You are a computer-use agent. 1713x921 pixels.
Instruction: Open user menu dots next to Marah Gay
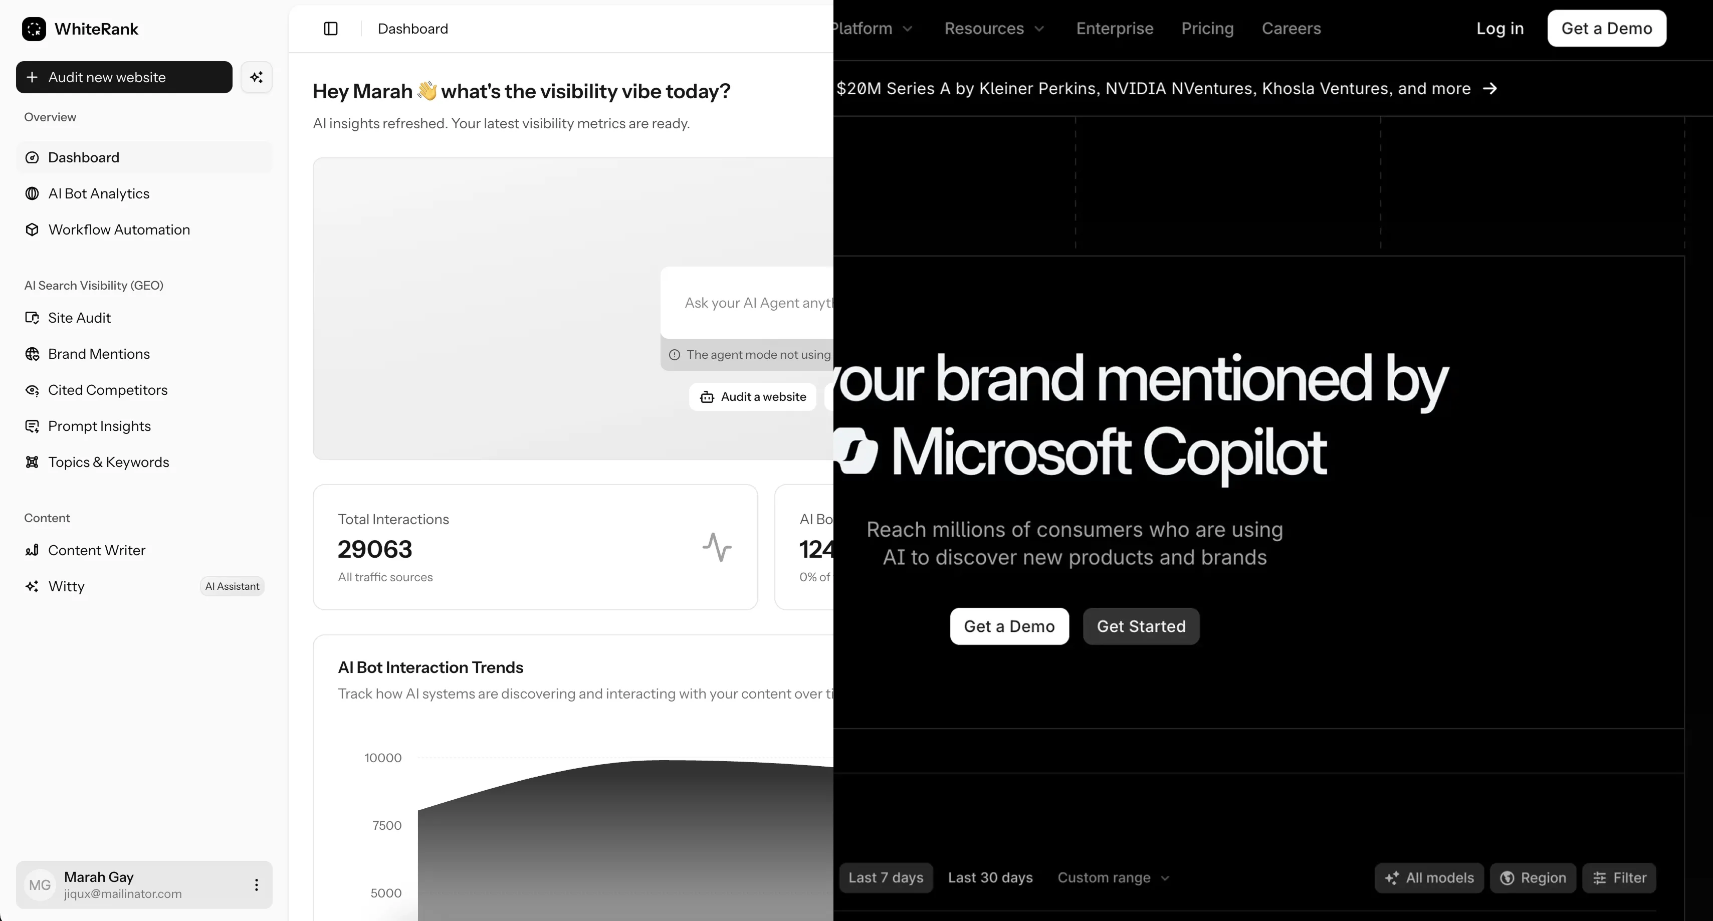tap(256, 884)
